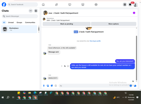This screenshot has width=141, height=104.
Task: React to message with smiley icon
Action: 68,66
